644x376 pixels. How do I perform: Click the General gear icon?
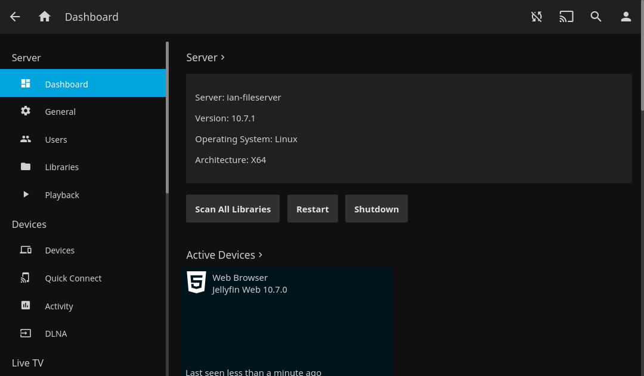(x=26, y=111)
